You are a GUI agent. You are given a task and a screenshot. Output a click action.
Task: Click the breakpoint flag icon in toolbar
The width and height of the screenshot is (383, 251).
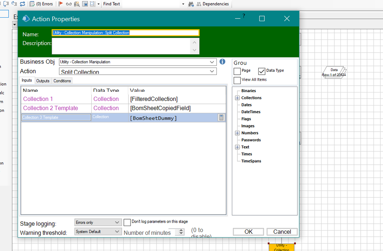click(61, 4)
